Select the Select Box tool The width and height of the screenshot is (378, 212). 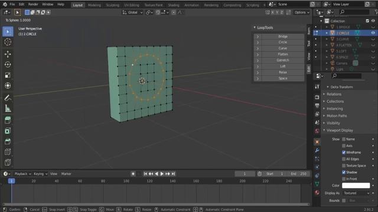[8, 31]
